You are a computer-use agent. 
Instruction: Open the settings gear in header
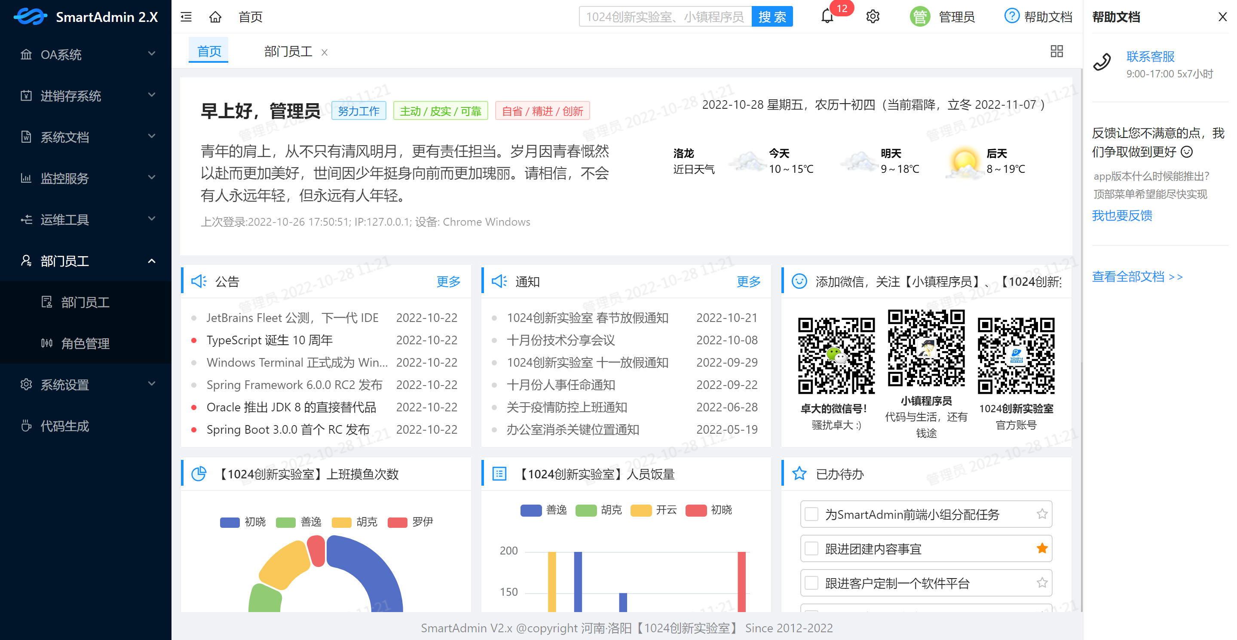[873, 17]
